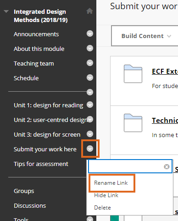Screen dimensions: 178x221
Task: Collapse the Integrated Design Methods menu triangle
Action: [6, 11]
